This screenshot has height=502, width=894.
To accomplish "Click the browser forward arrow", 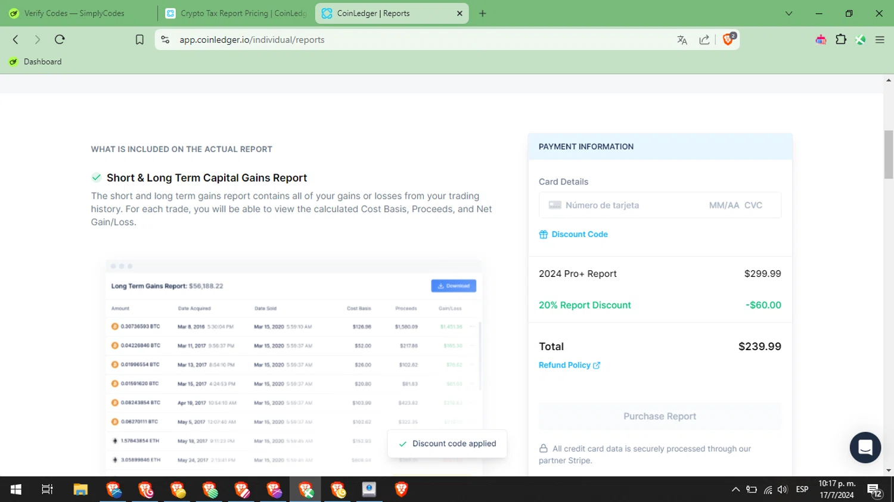I will coord(38,40).
